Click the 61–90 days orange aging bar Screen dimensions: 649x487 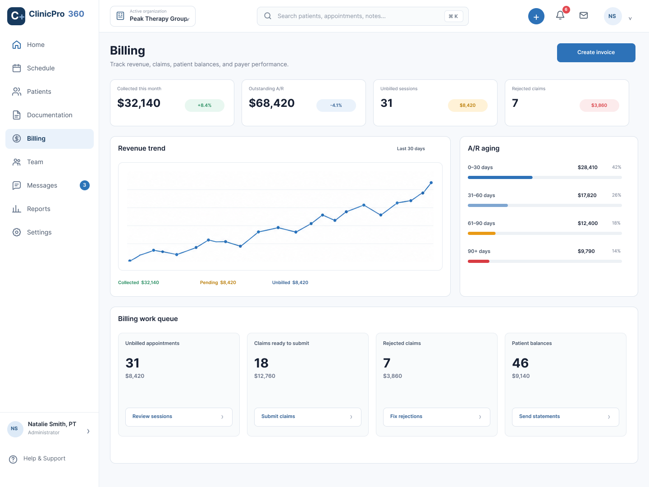coord(482,234)
